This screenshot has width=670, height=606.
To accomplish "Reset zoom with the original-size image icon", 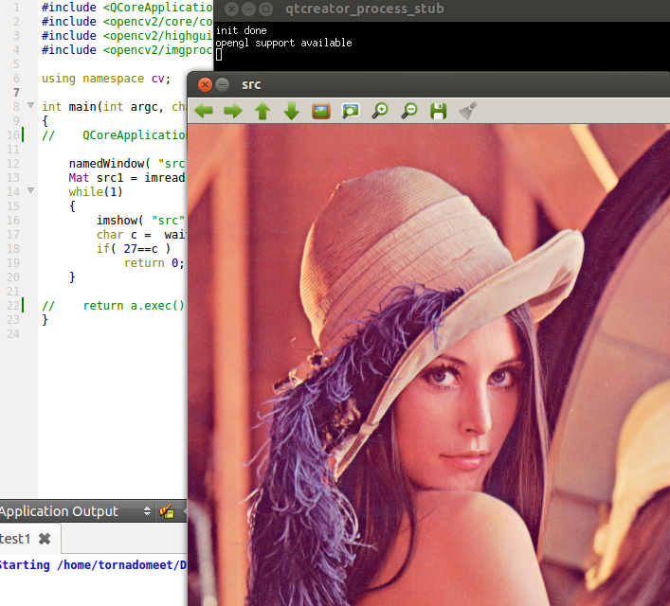I will (x=321, y=111).
